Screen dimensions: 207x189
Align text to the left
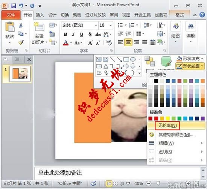120,42
